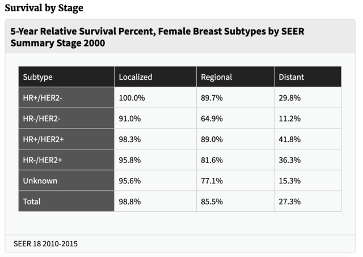Click the 85.5% total regional cell
The height and width of the screenshot is (257, 363).
pos(235,202)
